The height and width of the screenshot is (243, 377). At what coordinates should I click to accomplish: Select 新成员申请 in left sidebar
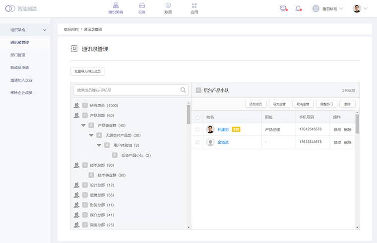(x=20, y=67)
